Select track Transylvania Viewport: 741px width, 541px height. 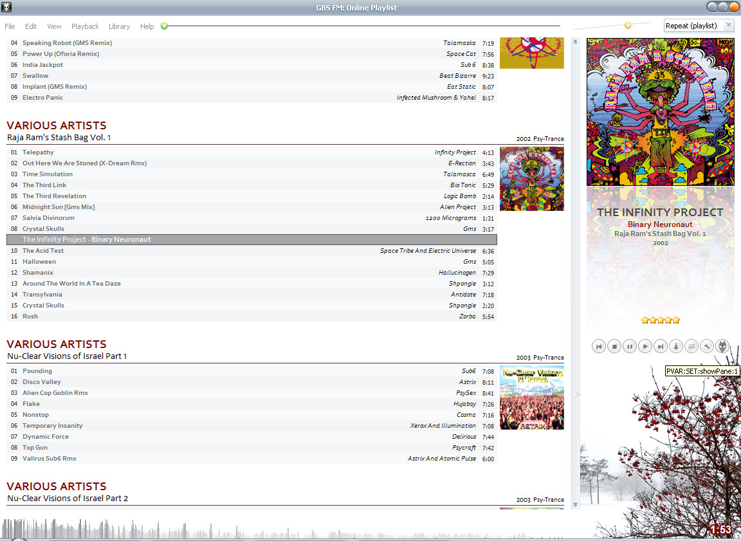pyautogui.click(x=252, y=295)
